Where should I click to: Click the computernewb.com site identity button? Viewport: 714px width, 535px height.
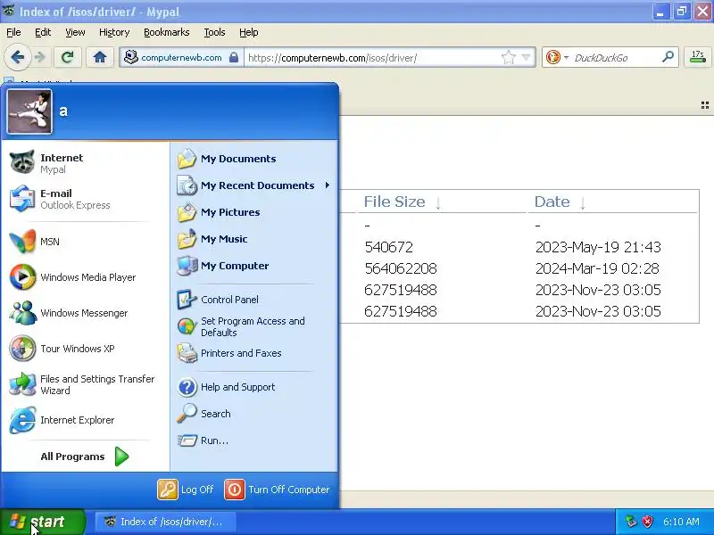coord(181,58)
